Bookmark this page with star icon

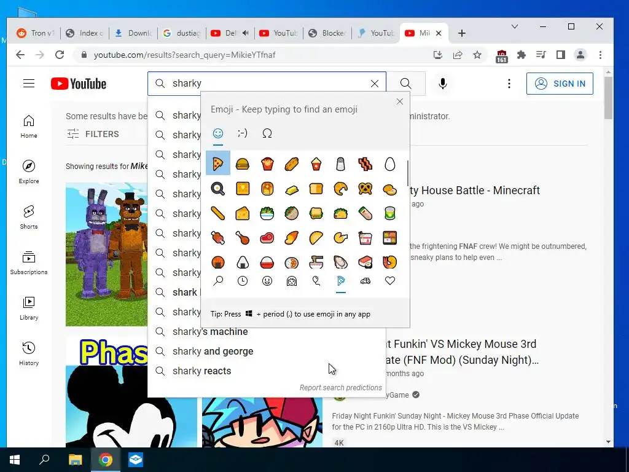pos(477,55)
